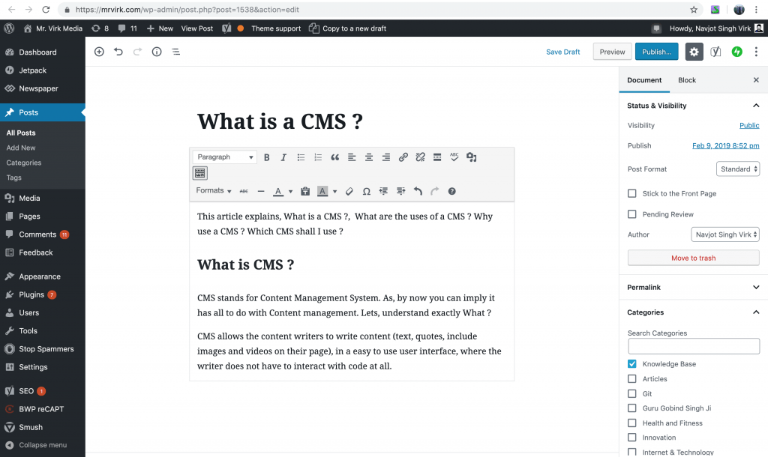
Task: Open the Yoast SEO sidebar icon
Action: (715, 52)
